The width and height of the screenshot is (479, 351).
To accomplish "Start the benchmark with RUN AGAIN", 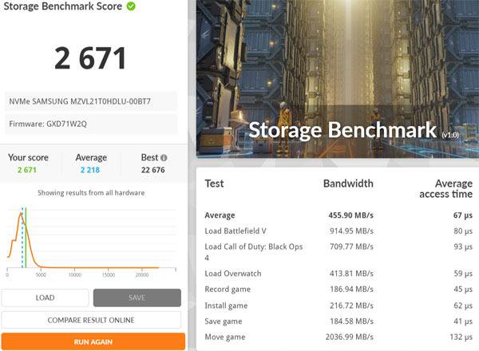I will [93, 341].
